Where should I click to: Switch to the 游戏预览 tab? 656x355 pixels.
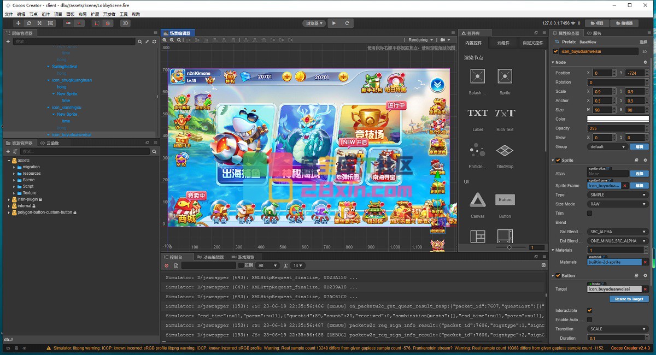(x=243, y=257)
